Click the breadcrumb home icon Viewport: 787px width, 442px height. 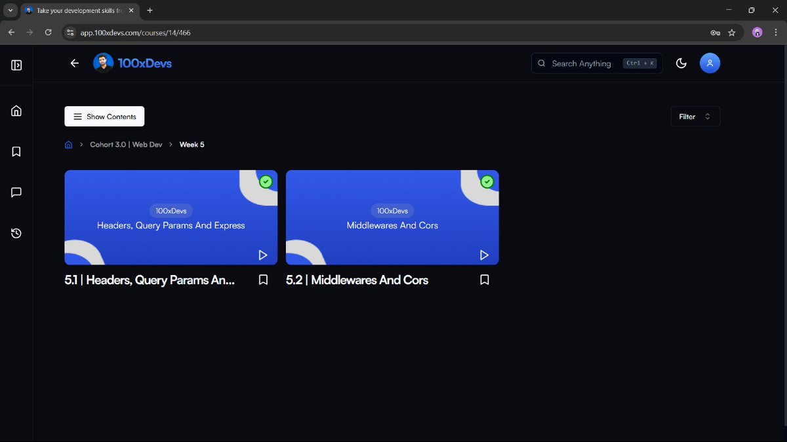[69, 145]
